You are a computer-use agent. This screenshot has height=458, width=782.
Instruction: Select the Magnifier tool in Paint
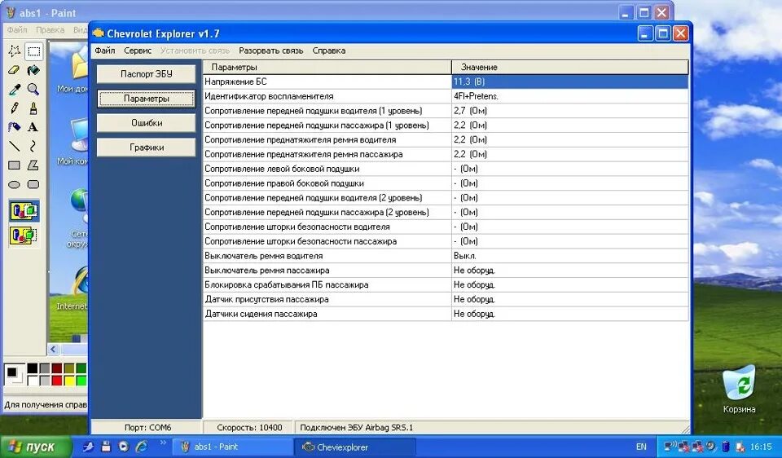pyautogui.click(x=33, y=90)
